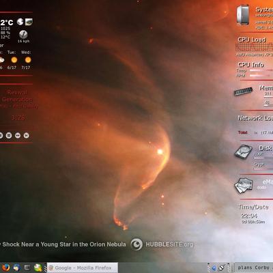The width and height of the screenshot is (273, 273).
Task: Click the computer tower system icon
Action: click(x=243, y=14)
